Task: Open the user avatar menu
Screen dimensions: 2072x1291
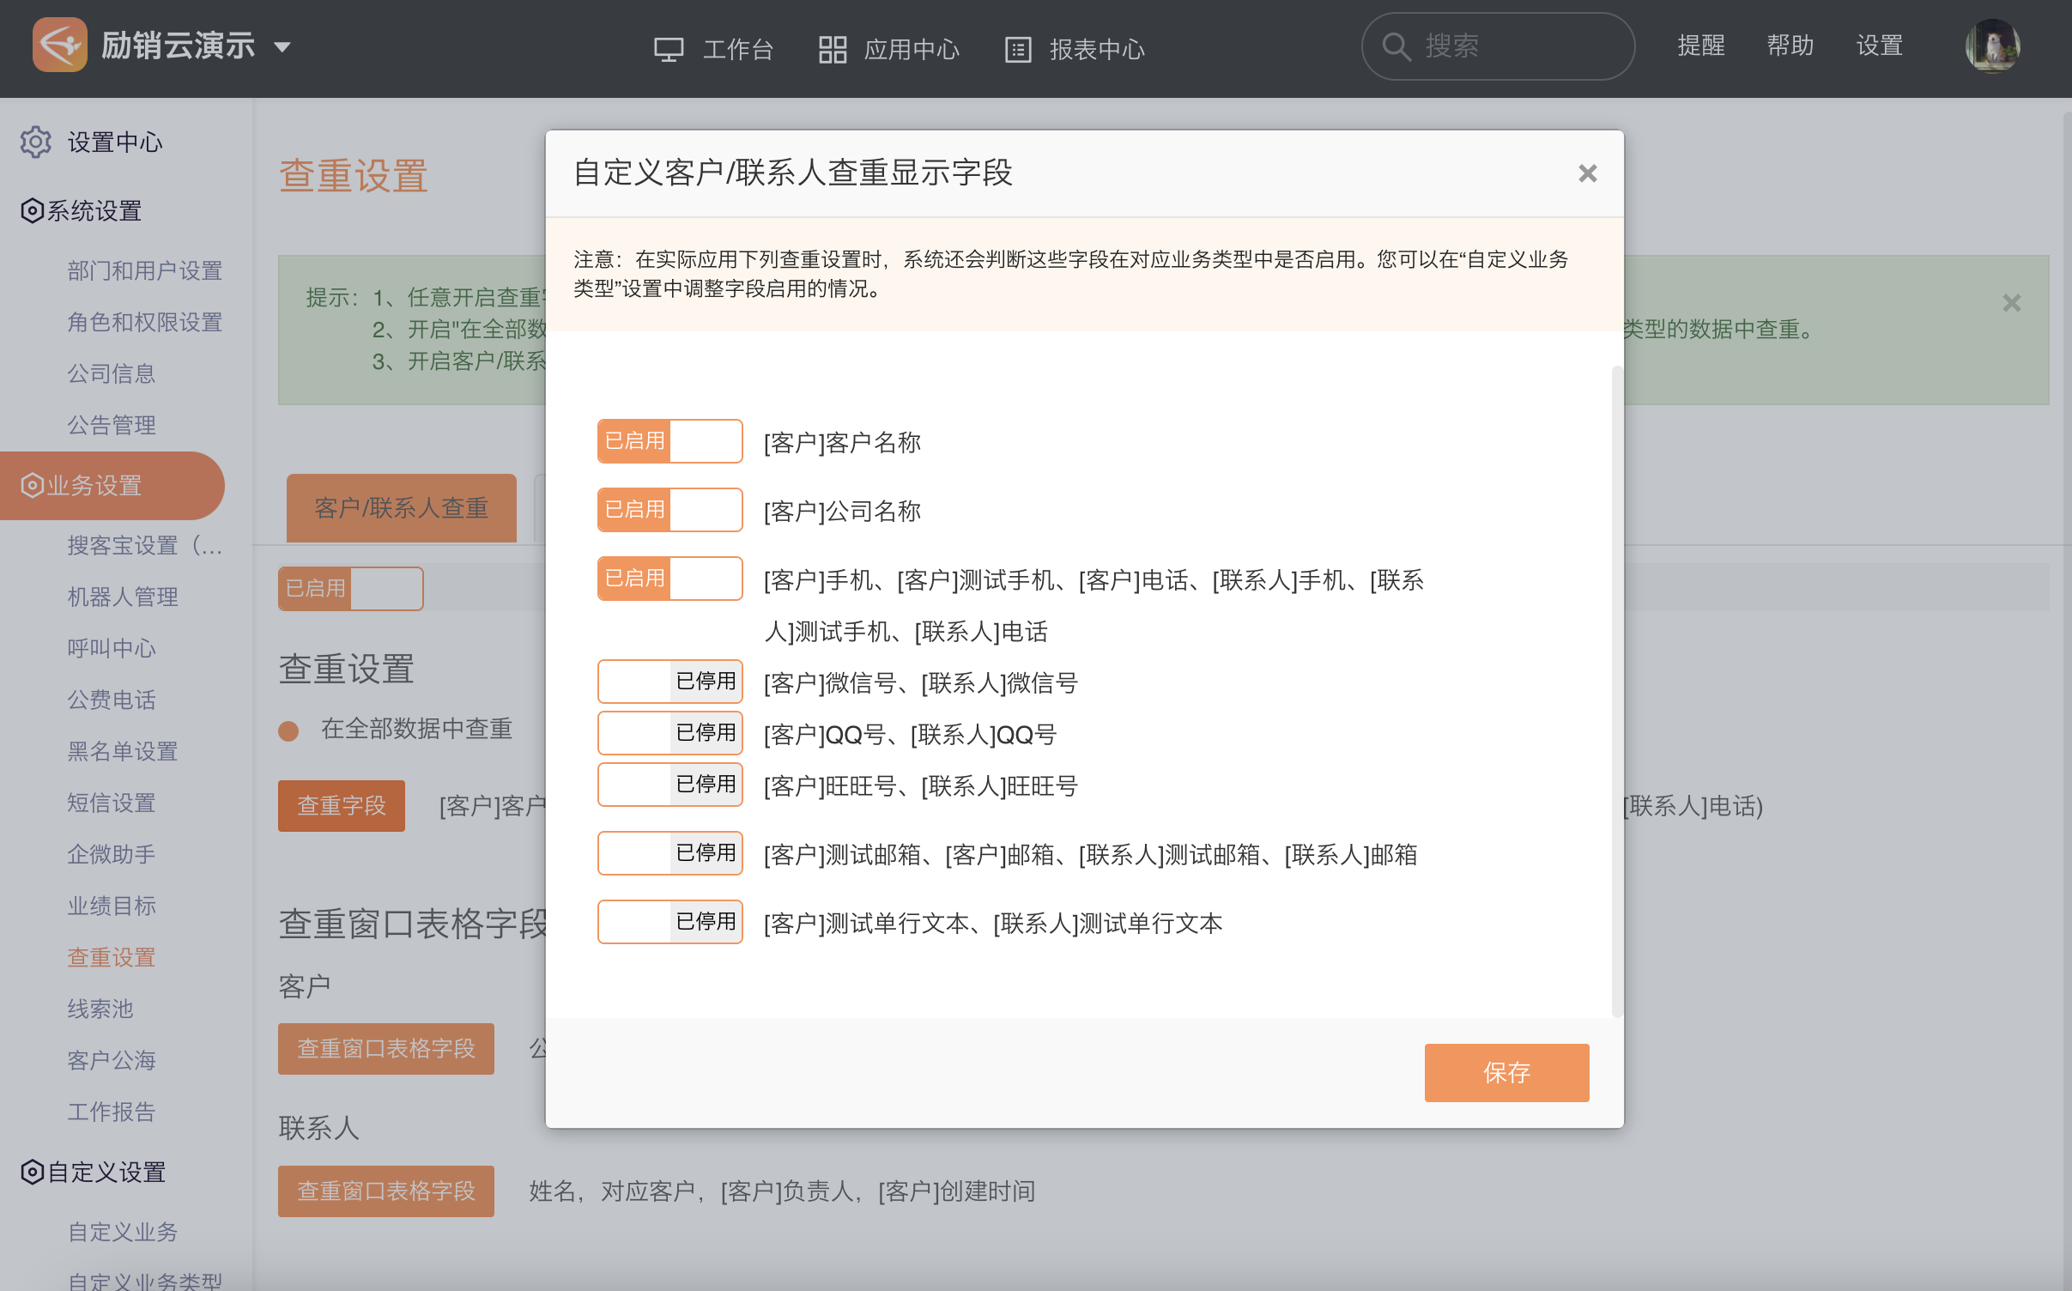Action: (1992, 46)
